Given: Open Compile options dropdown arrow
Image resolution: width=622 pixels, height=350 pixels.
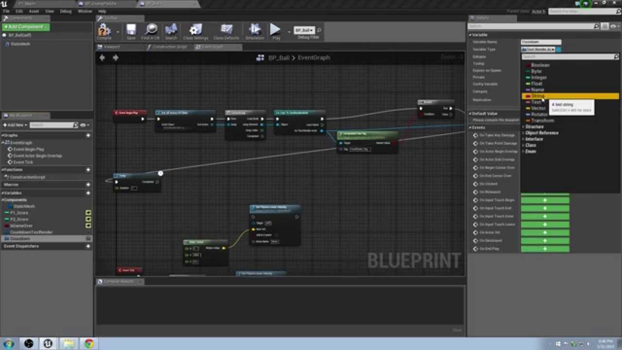Looking at the screenshot, I should (x=118, y=32).
